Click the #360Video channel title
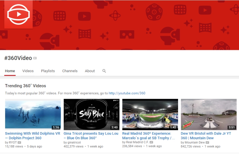The image size is (239, 156). point(18,58)
